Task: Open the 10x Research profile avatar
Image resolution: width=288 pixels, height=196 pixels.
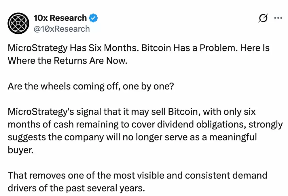Action: coord(18,23)
